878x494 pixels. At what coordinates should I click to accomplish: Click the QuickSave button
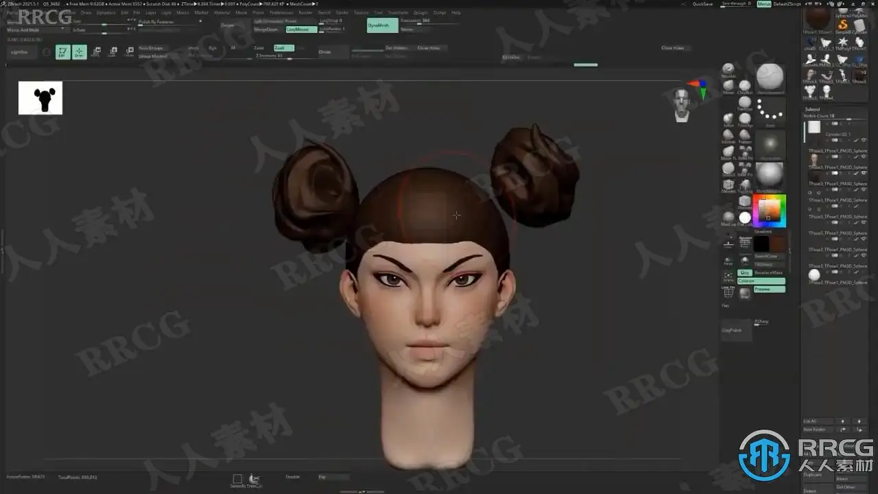coord(702,4)
